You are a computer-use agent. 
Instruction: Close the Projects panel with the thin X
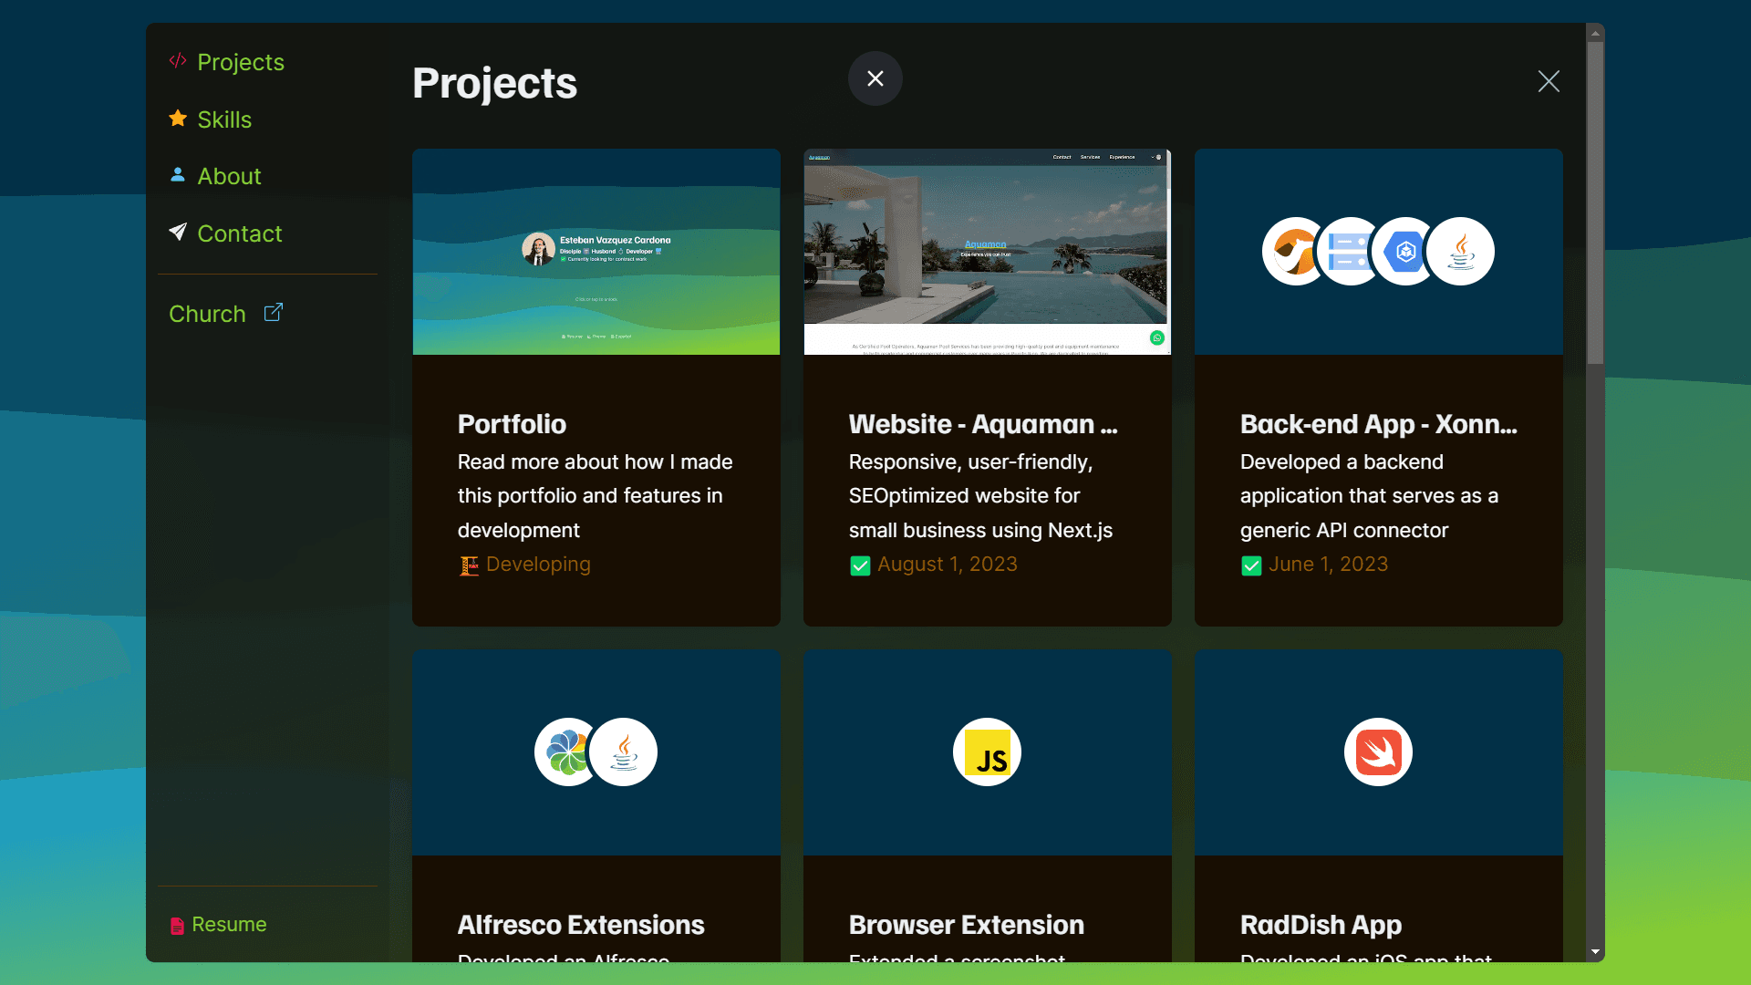(x=1549, y=81)
